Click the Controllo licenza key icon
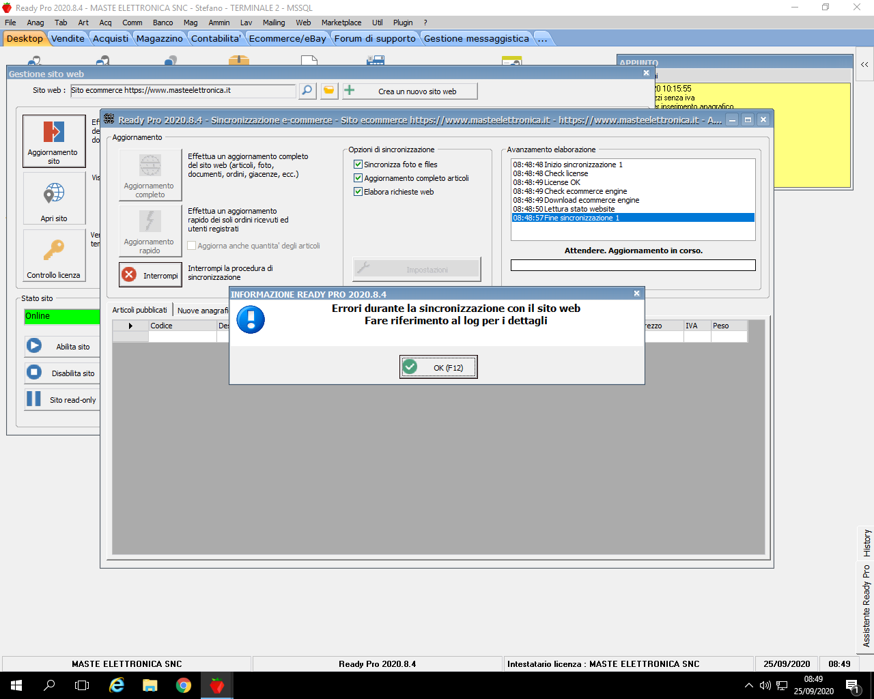 point(54,255)
